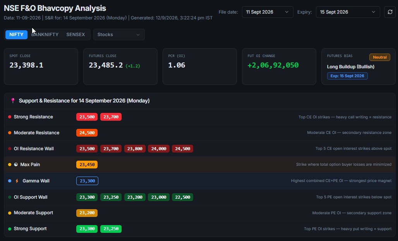This screenshot has height=241, width=398.
Task: Click the OI Support Wall label
Action: point(31,197)
